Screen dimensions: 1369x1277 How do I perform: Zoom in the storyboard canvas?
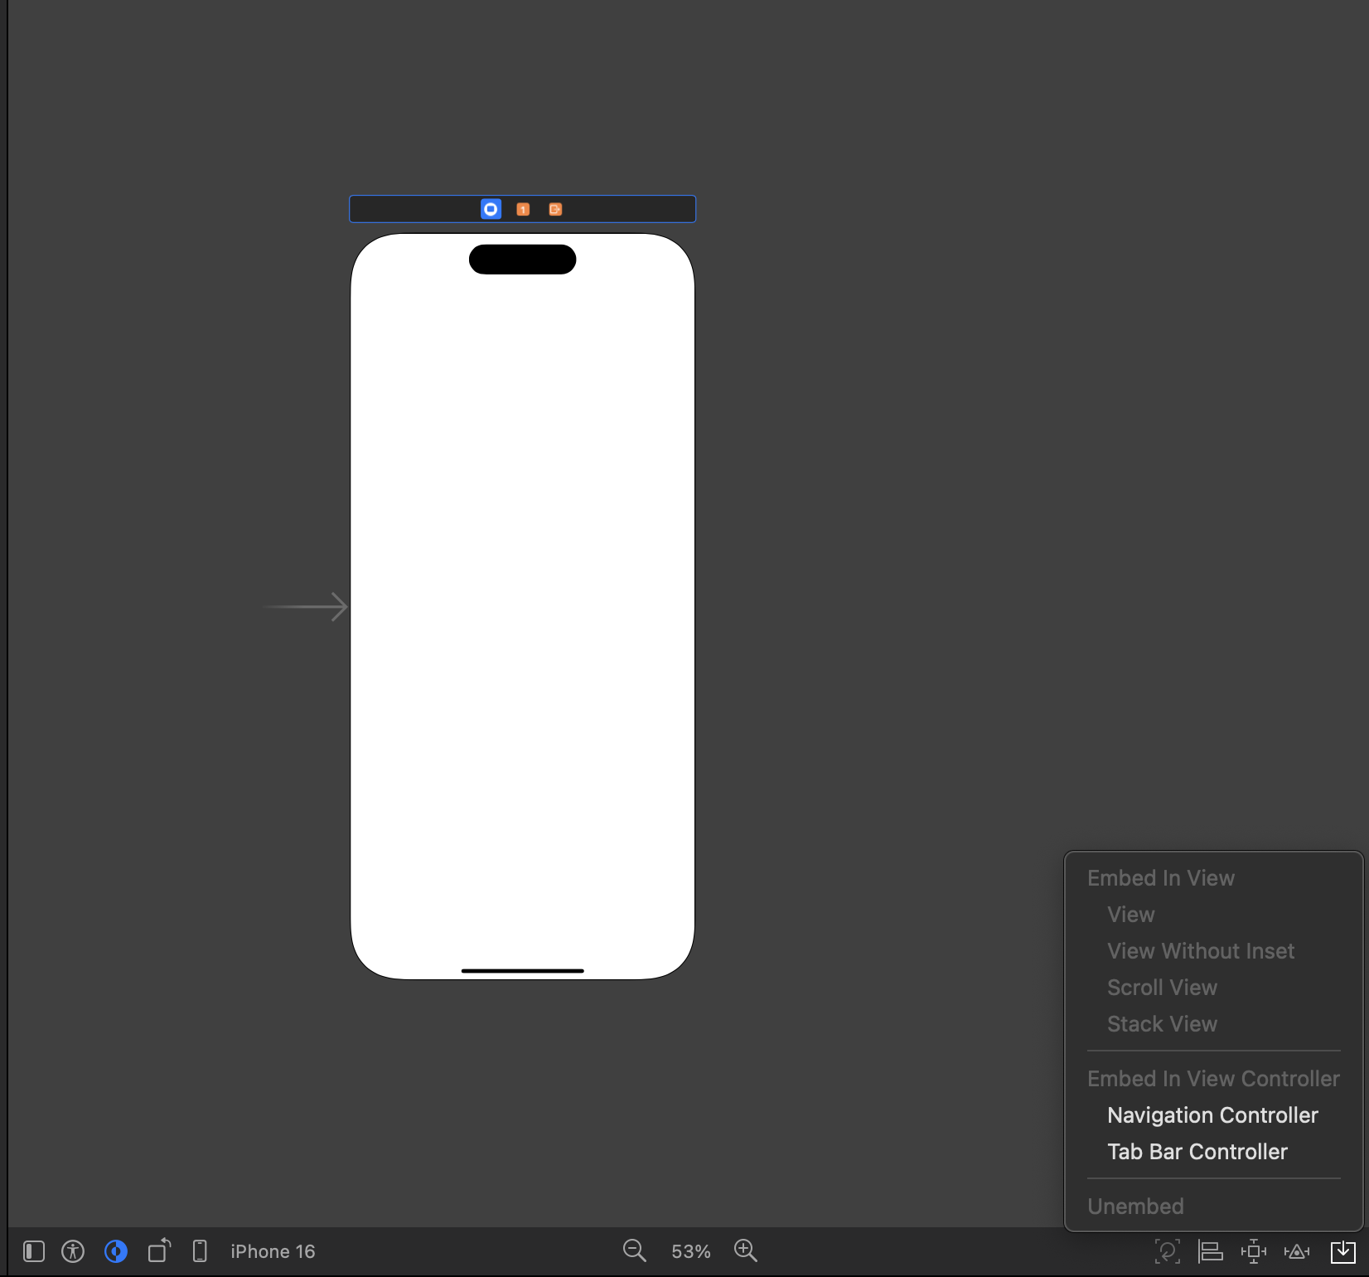coord(746,1250)
